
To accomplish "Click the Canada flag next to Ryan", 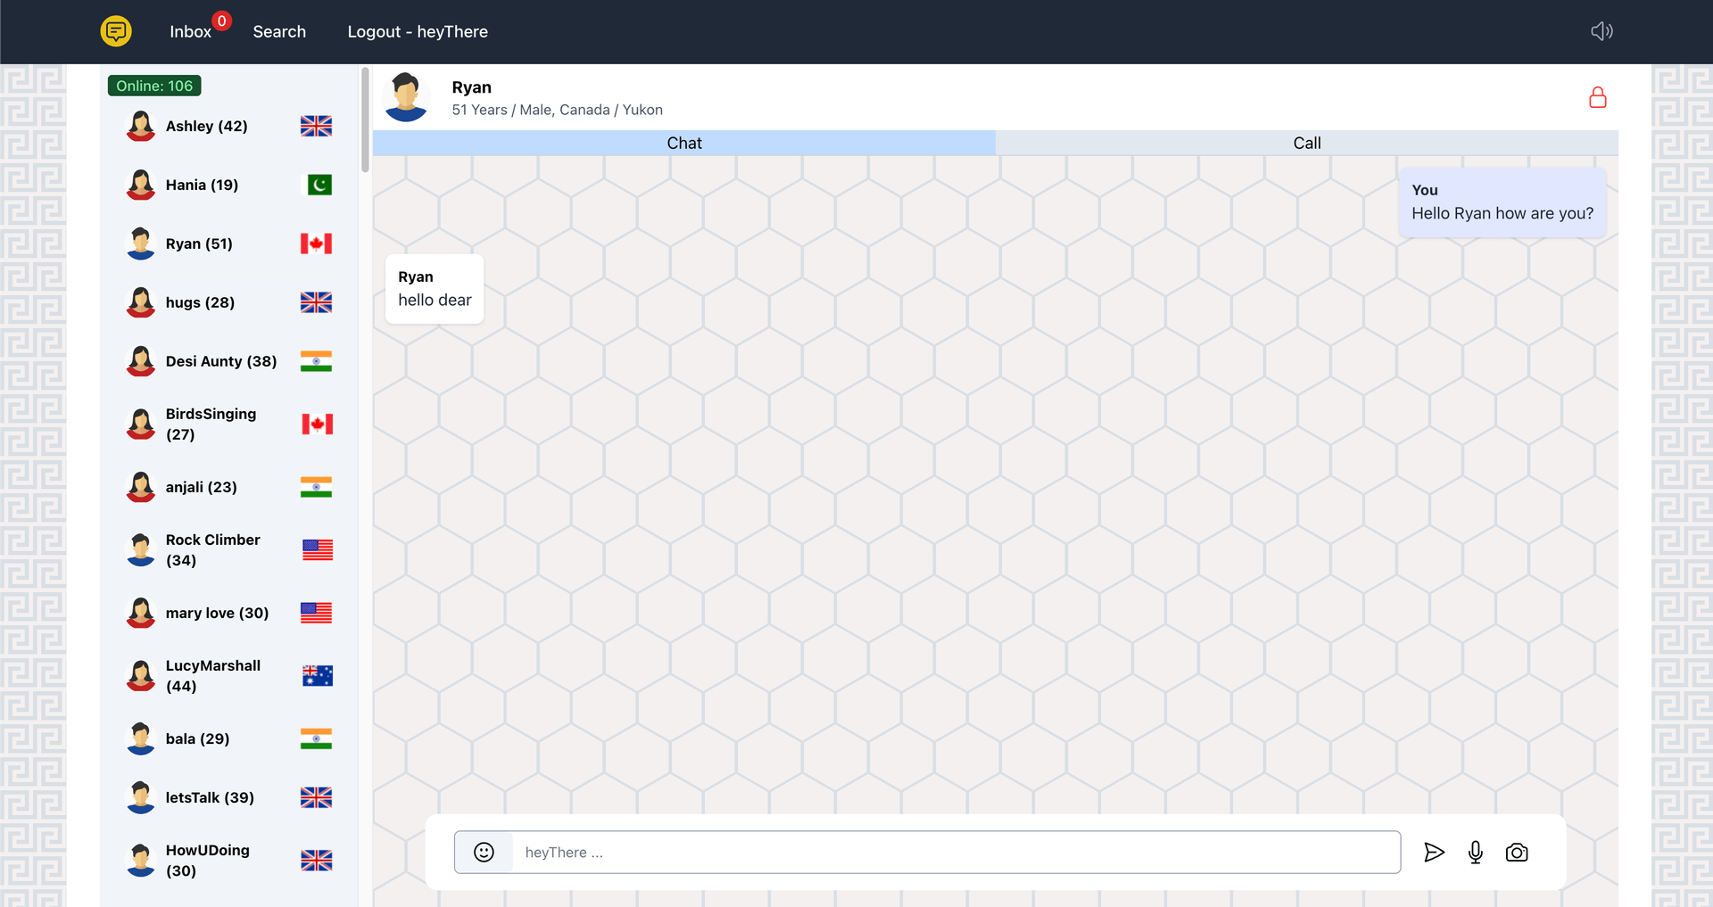I will tap(316, 243).
